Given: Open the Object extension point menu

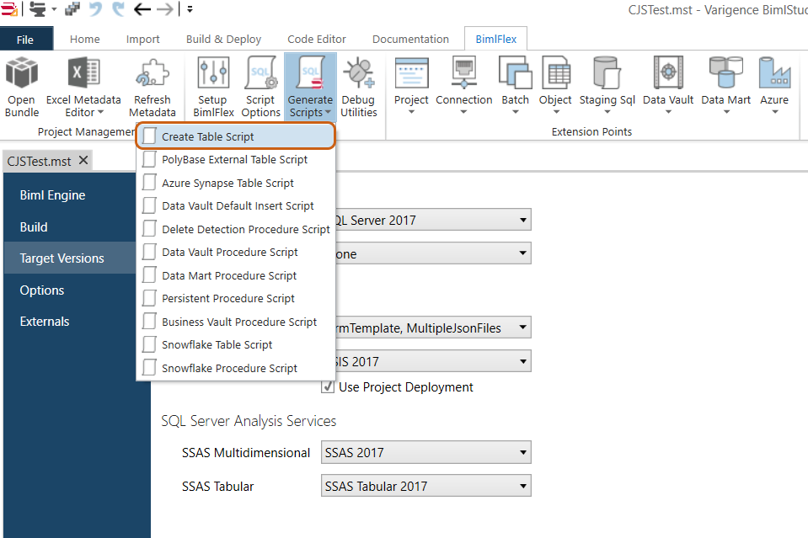Looking at the screenshot, I should (x=555, y=86).
